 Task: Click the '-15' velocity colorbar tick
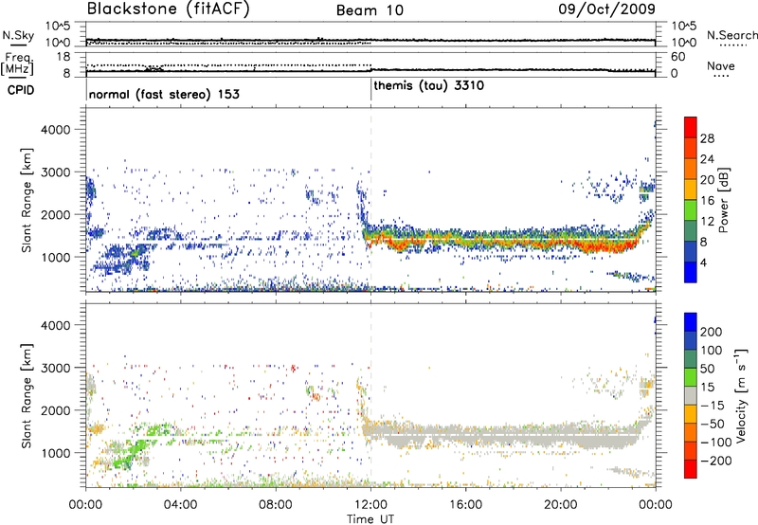click(x=713, y=406)
